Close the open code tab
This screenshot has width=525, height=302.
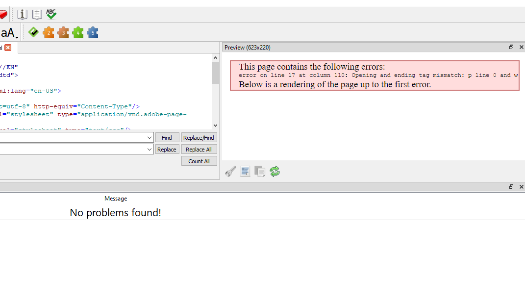8,48
